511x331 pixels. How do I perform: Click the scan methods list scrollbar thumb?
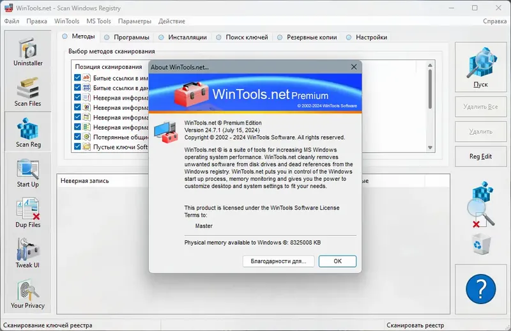tap(430, 89)
